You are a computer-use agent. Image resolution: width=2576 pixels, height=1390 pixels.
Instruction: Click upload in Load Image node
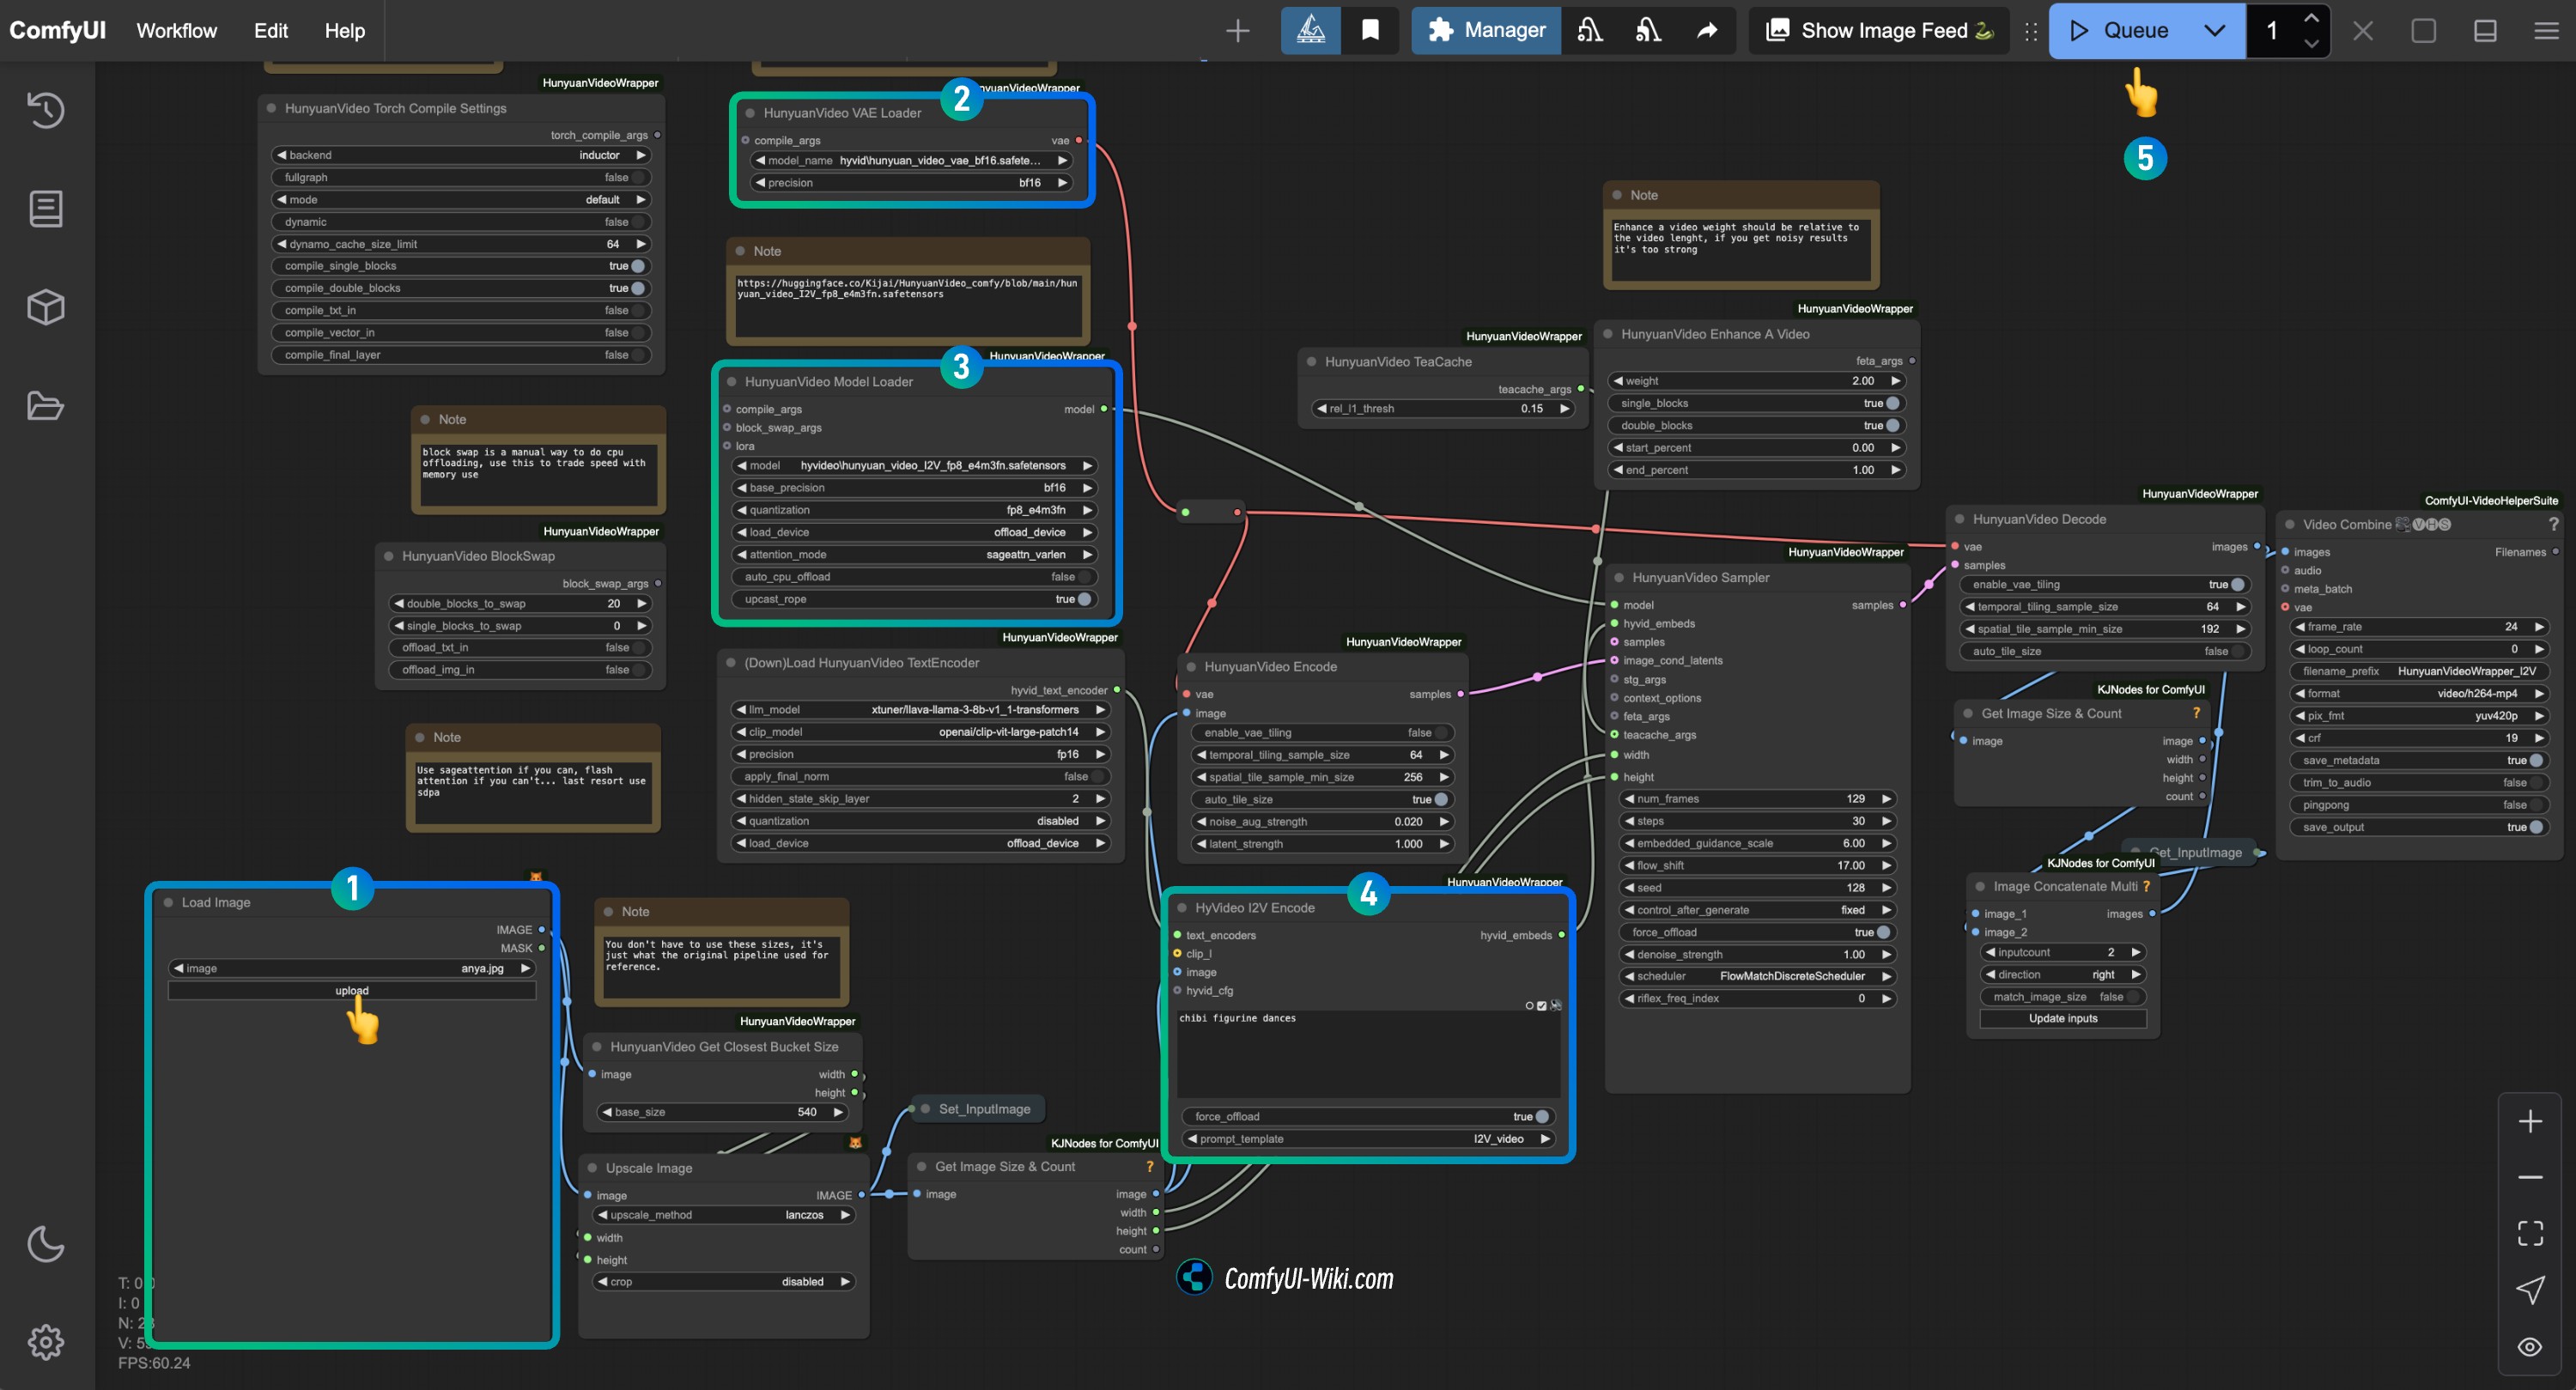[352, 991]
